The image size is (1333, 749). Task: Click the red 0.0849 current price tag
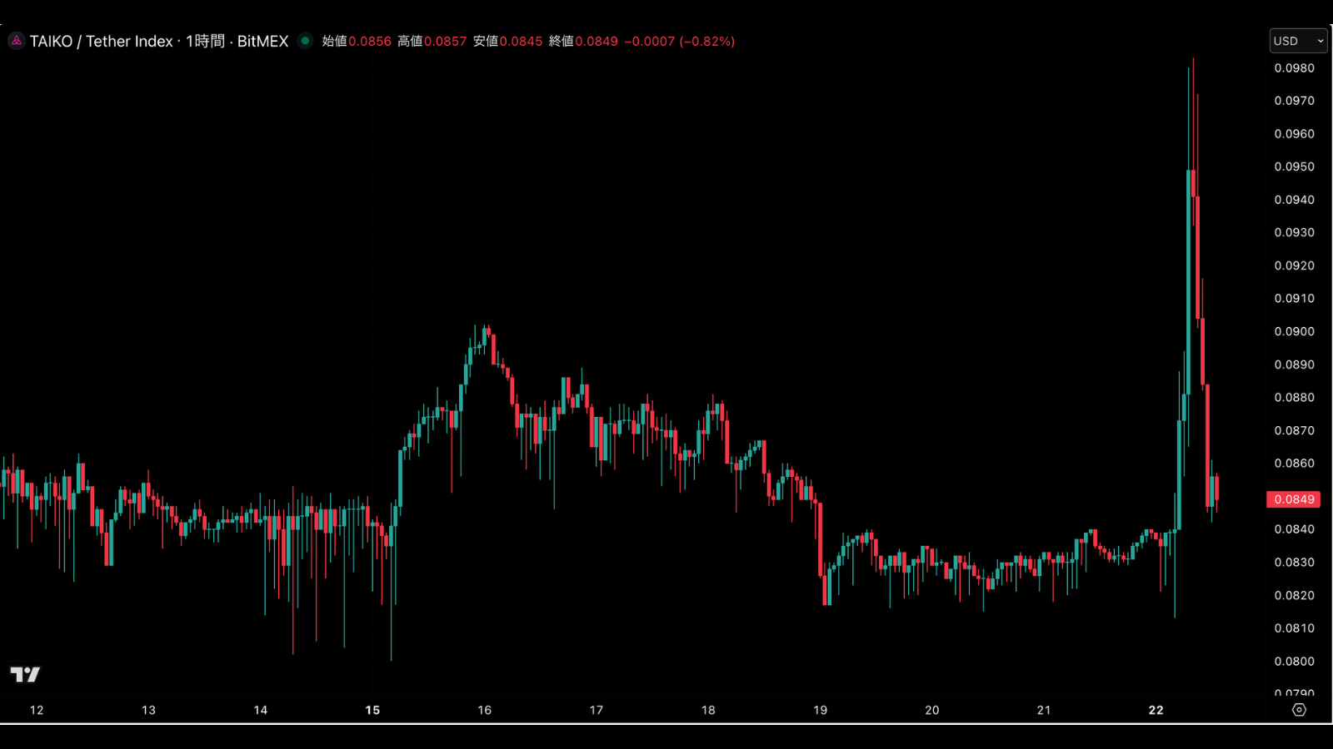(x=1293, y=499)
